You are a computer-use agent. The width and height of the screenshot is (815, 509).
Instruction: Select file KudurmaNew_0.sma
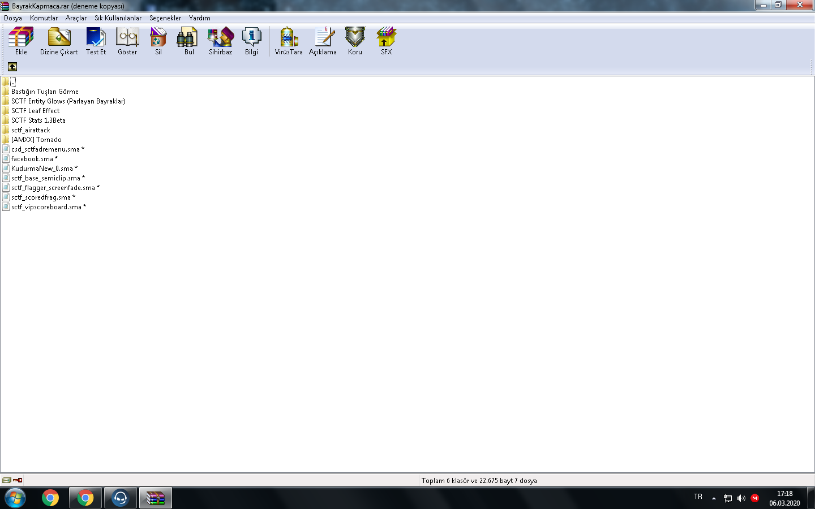click(x=44, y=169)
